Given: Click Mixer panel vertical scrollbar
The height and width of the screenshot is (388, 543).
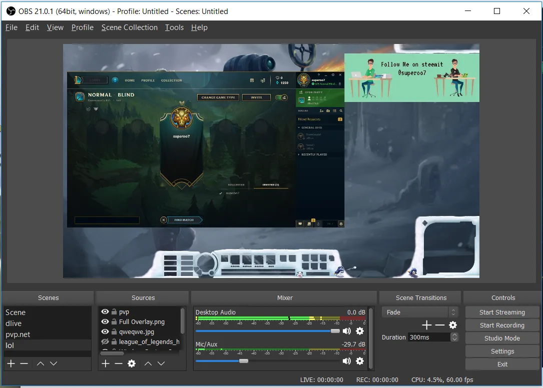Looking at the screenshot, I should pyautogui.click(x=371, y=338).
